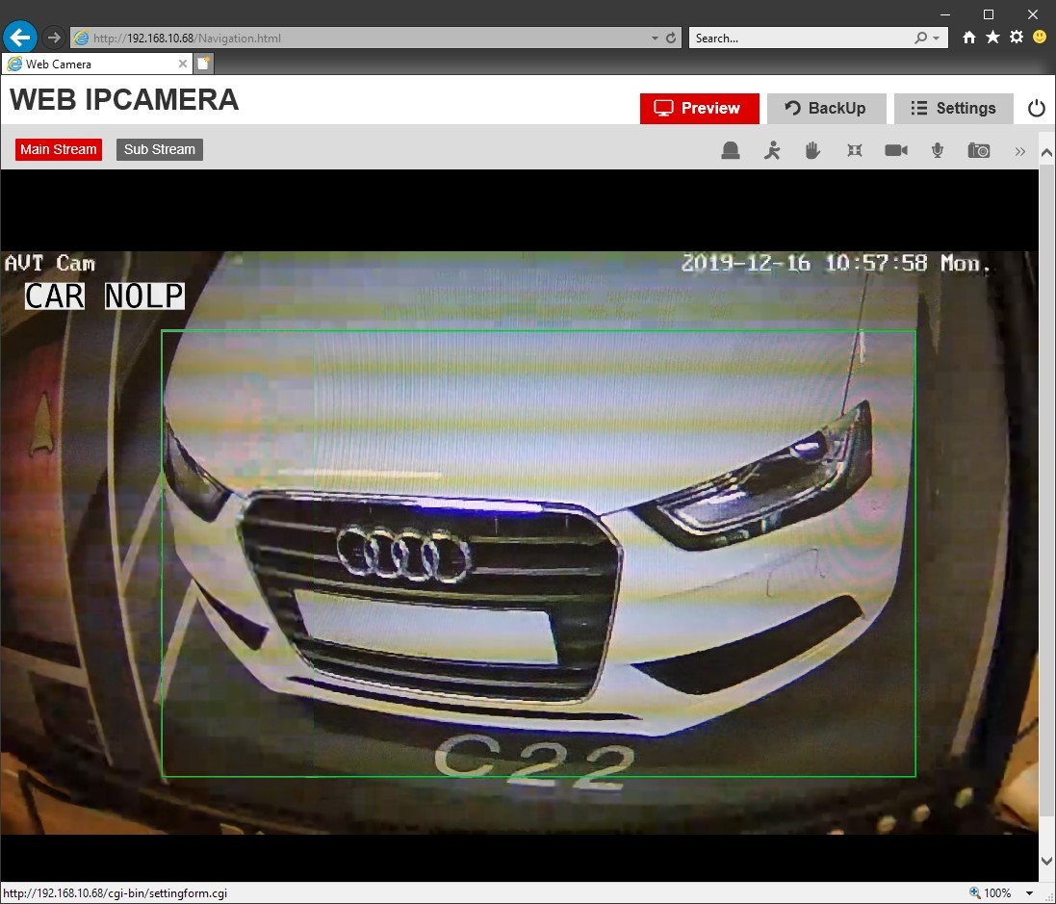Click the hand icon in stream toolbar
Image resolution: width=1056 pixels, height=904 pixels.
point(812,150)
